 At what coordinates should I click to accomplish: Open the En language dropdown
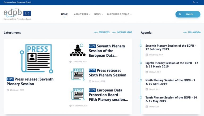pos(195,2)
